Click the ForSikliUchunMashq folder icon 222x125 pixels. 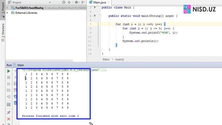pyautogui.click(x=13, y=8)
